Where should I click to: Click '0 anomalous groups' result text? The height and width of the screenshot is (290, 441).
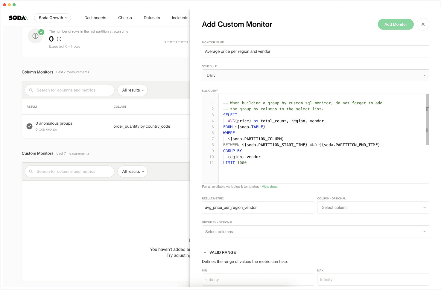(54, 123)
